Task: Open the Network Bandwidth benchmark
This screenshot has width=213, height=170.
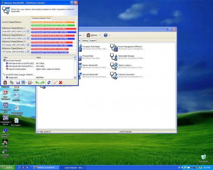Action: (94, 76)
